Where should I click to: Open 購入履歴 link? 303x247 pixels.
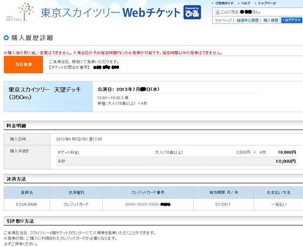point(271,20)
